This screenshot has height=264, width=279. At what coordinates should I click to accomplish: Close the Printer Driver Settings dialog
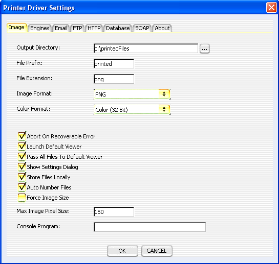click(x=271, y=8)
